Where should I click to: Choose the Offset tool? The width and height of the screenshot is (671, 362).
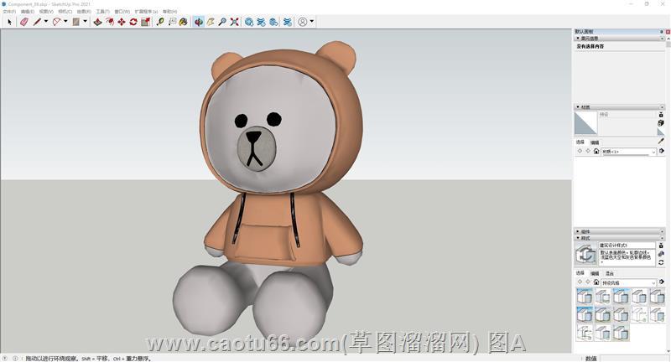[x=110, y=22]
